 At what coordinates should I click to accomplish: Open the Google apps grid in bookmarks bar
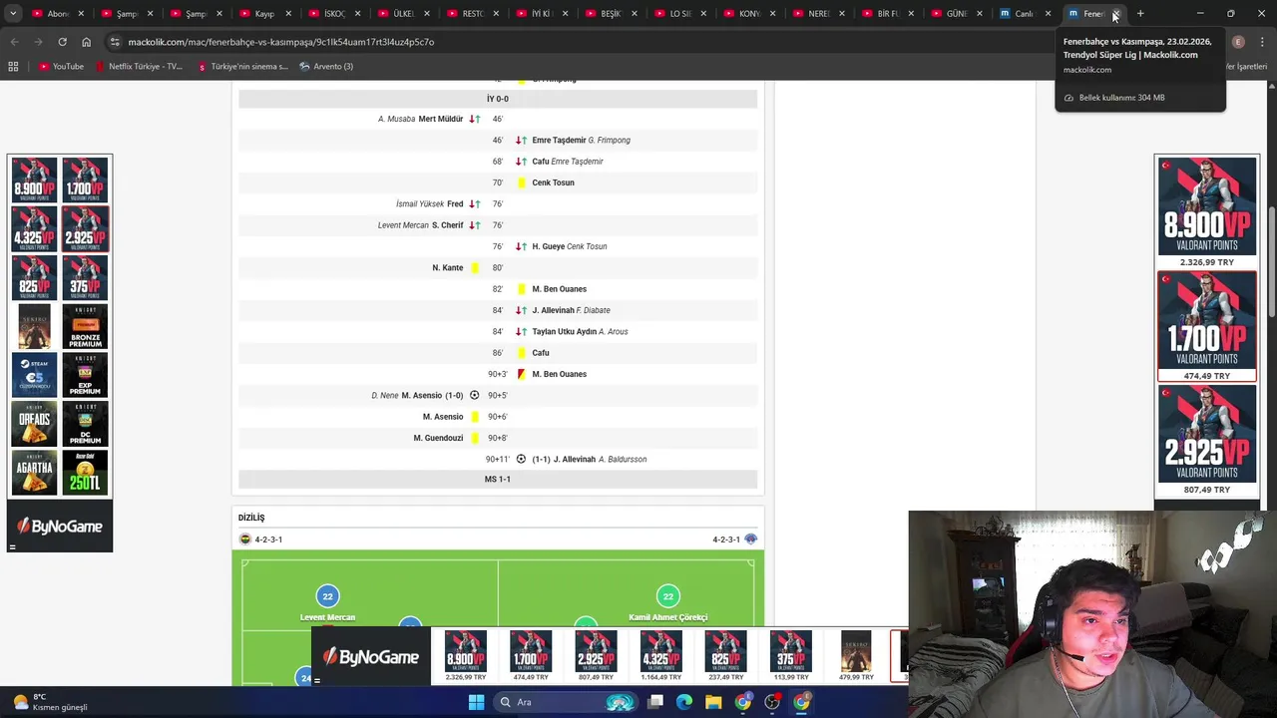pos(13,66)
